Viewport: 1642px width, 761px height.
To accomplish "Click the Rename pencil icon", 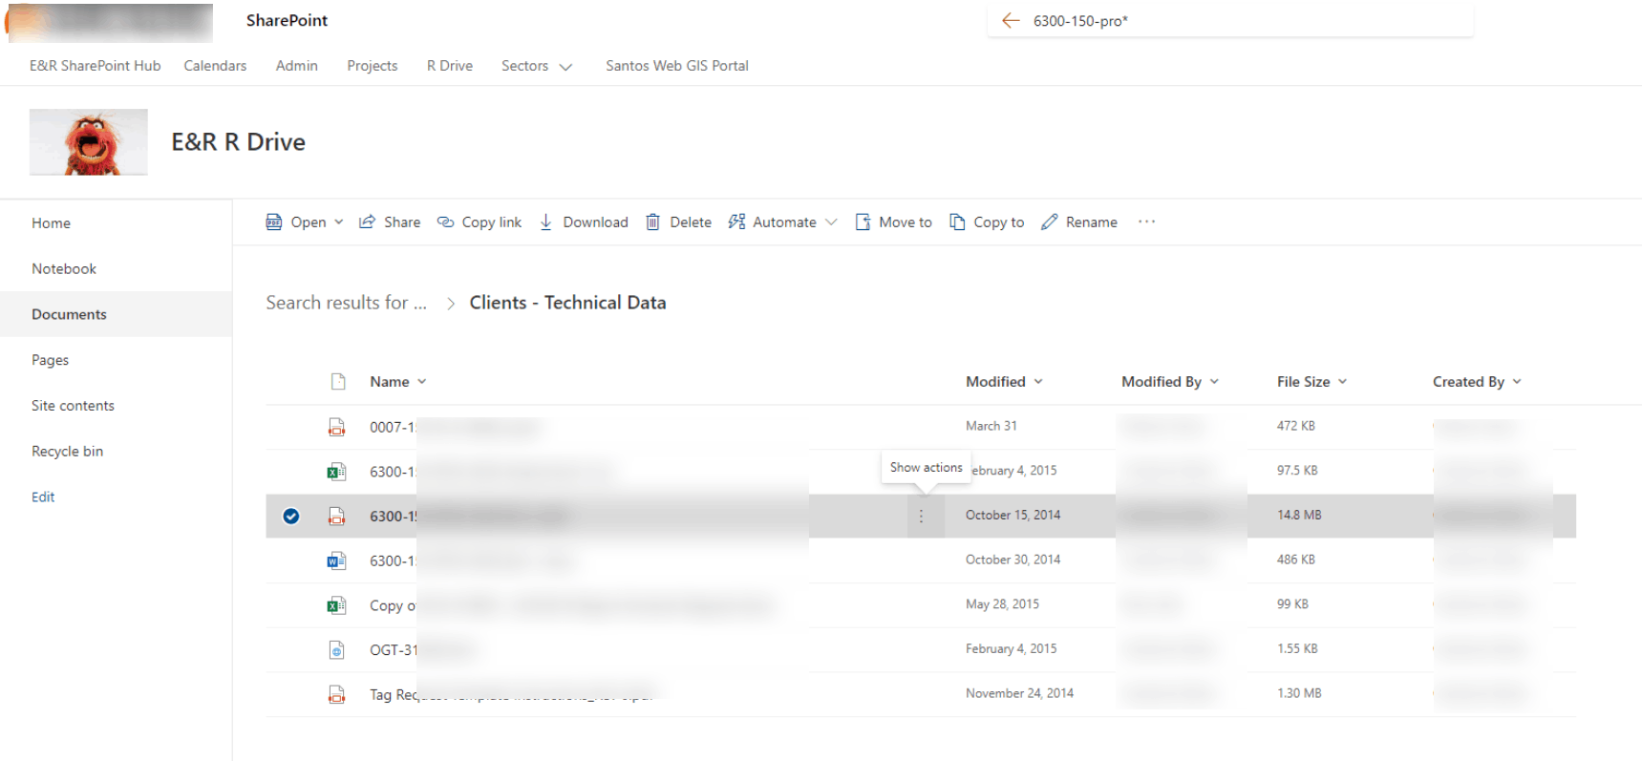I will 1050,222.
